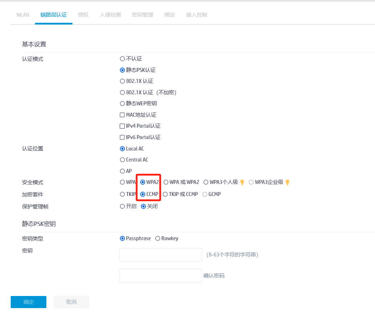Open the 授权 tab
The image size is (375, 328).
pos(83,15)
